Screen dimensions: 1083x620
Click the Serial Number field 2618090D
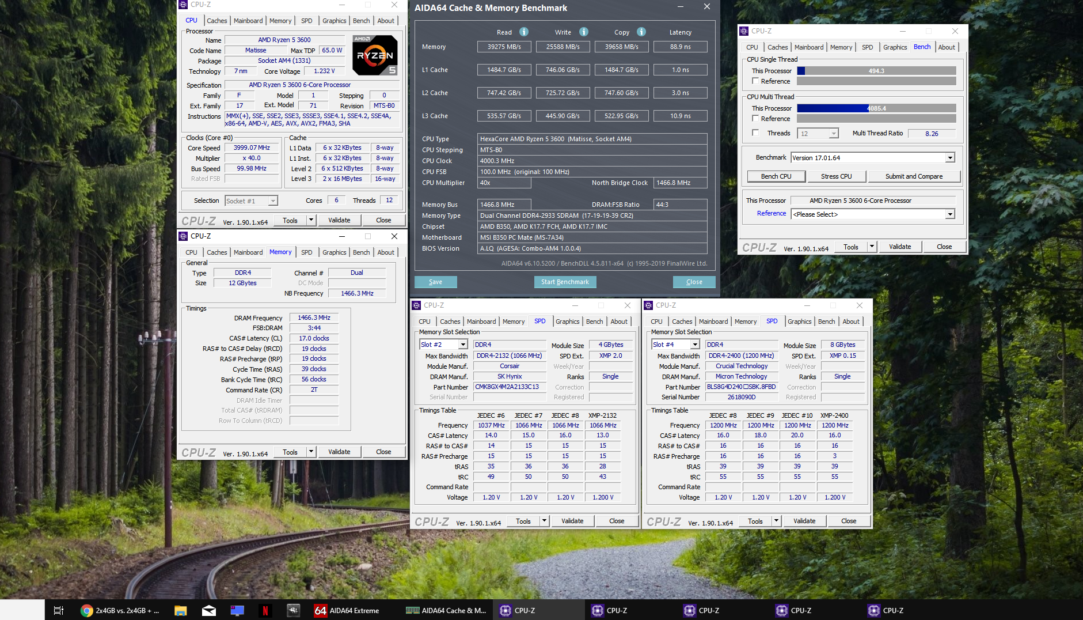pyautogui.click(x=742, y=397)
